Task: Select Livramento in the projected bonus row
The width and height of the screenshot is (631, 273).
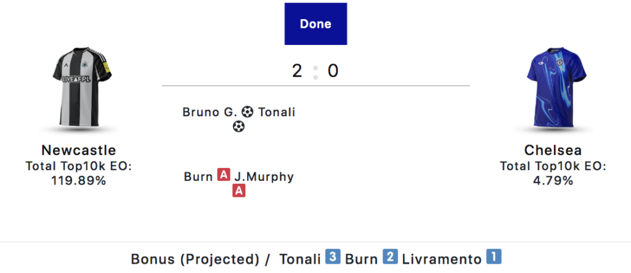Action: pos(441,259)
